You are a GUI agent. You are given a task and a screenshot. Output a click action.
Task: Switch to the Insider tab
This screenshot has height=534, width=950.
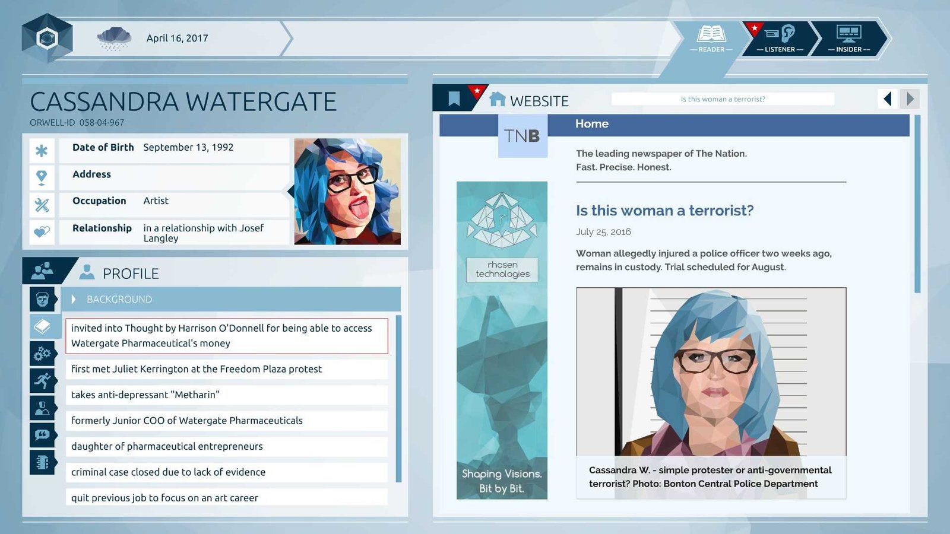tap(848, 39)
